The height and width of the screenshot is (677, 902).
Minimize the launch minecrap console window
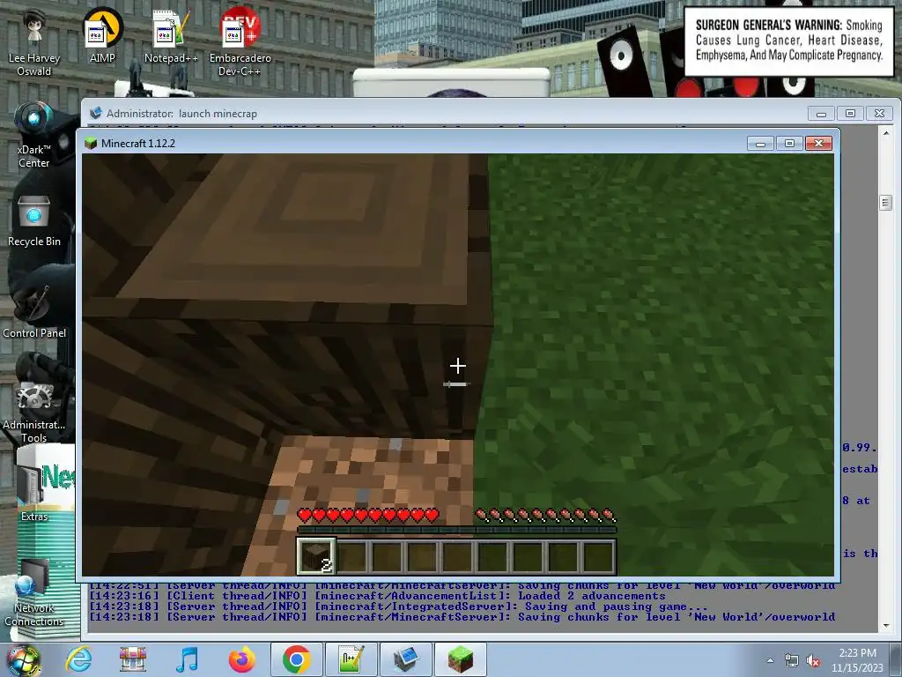pos(821,114)
